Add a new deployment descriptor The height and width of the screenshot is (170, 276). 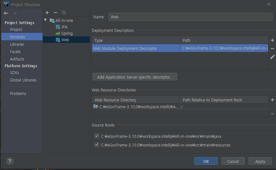point(272,41)
